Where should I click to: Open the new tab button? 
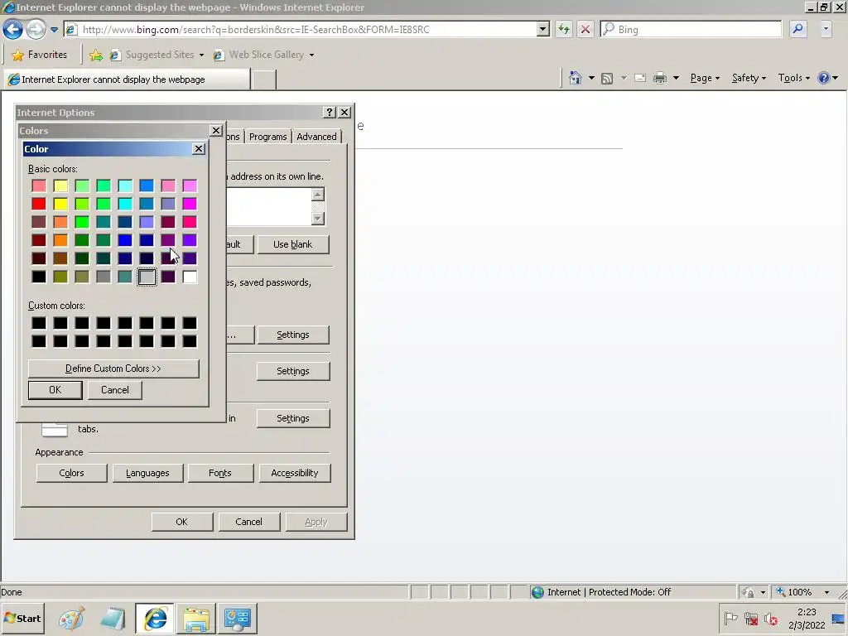(264, 79)
